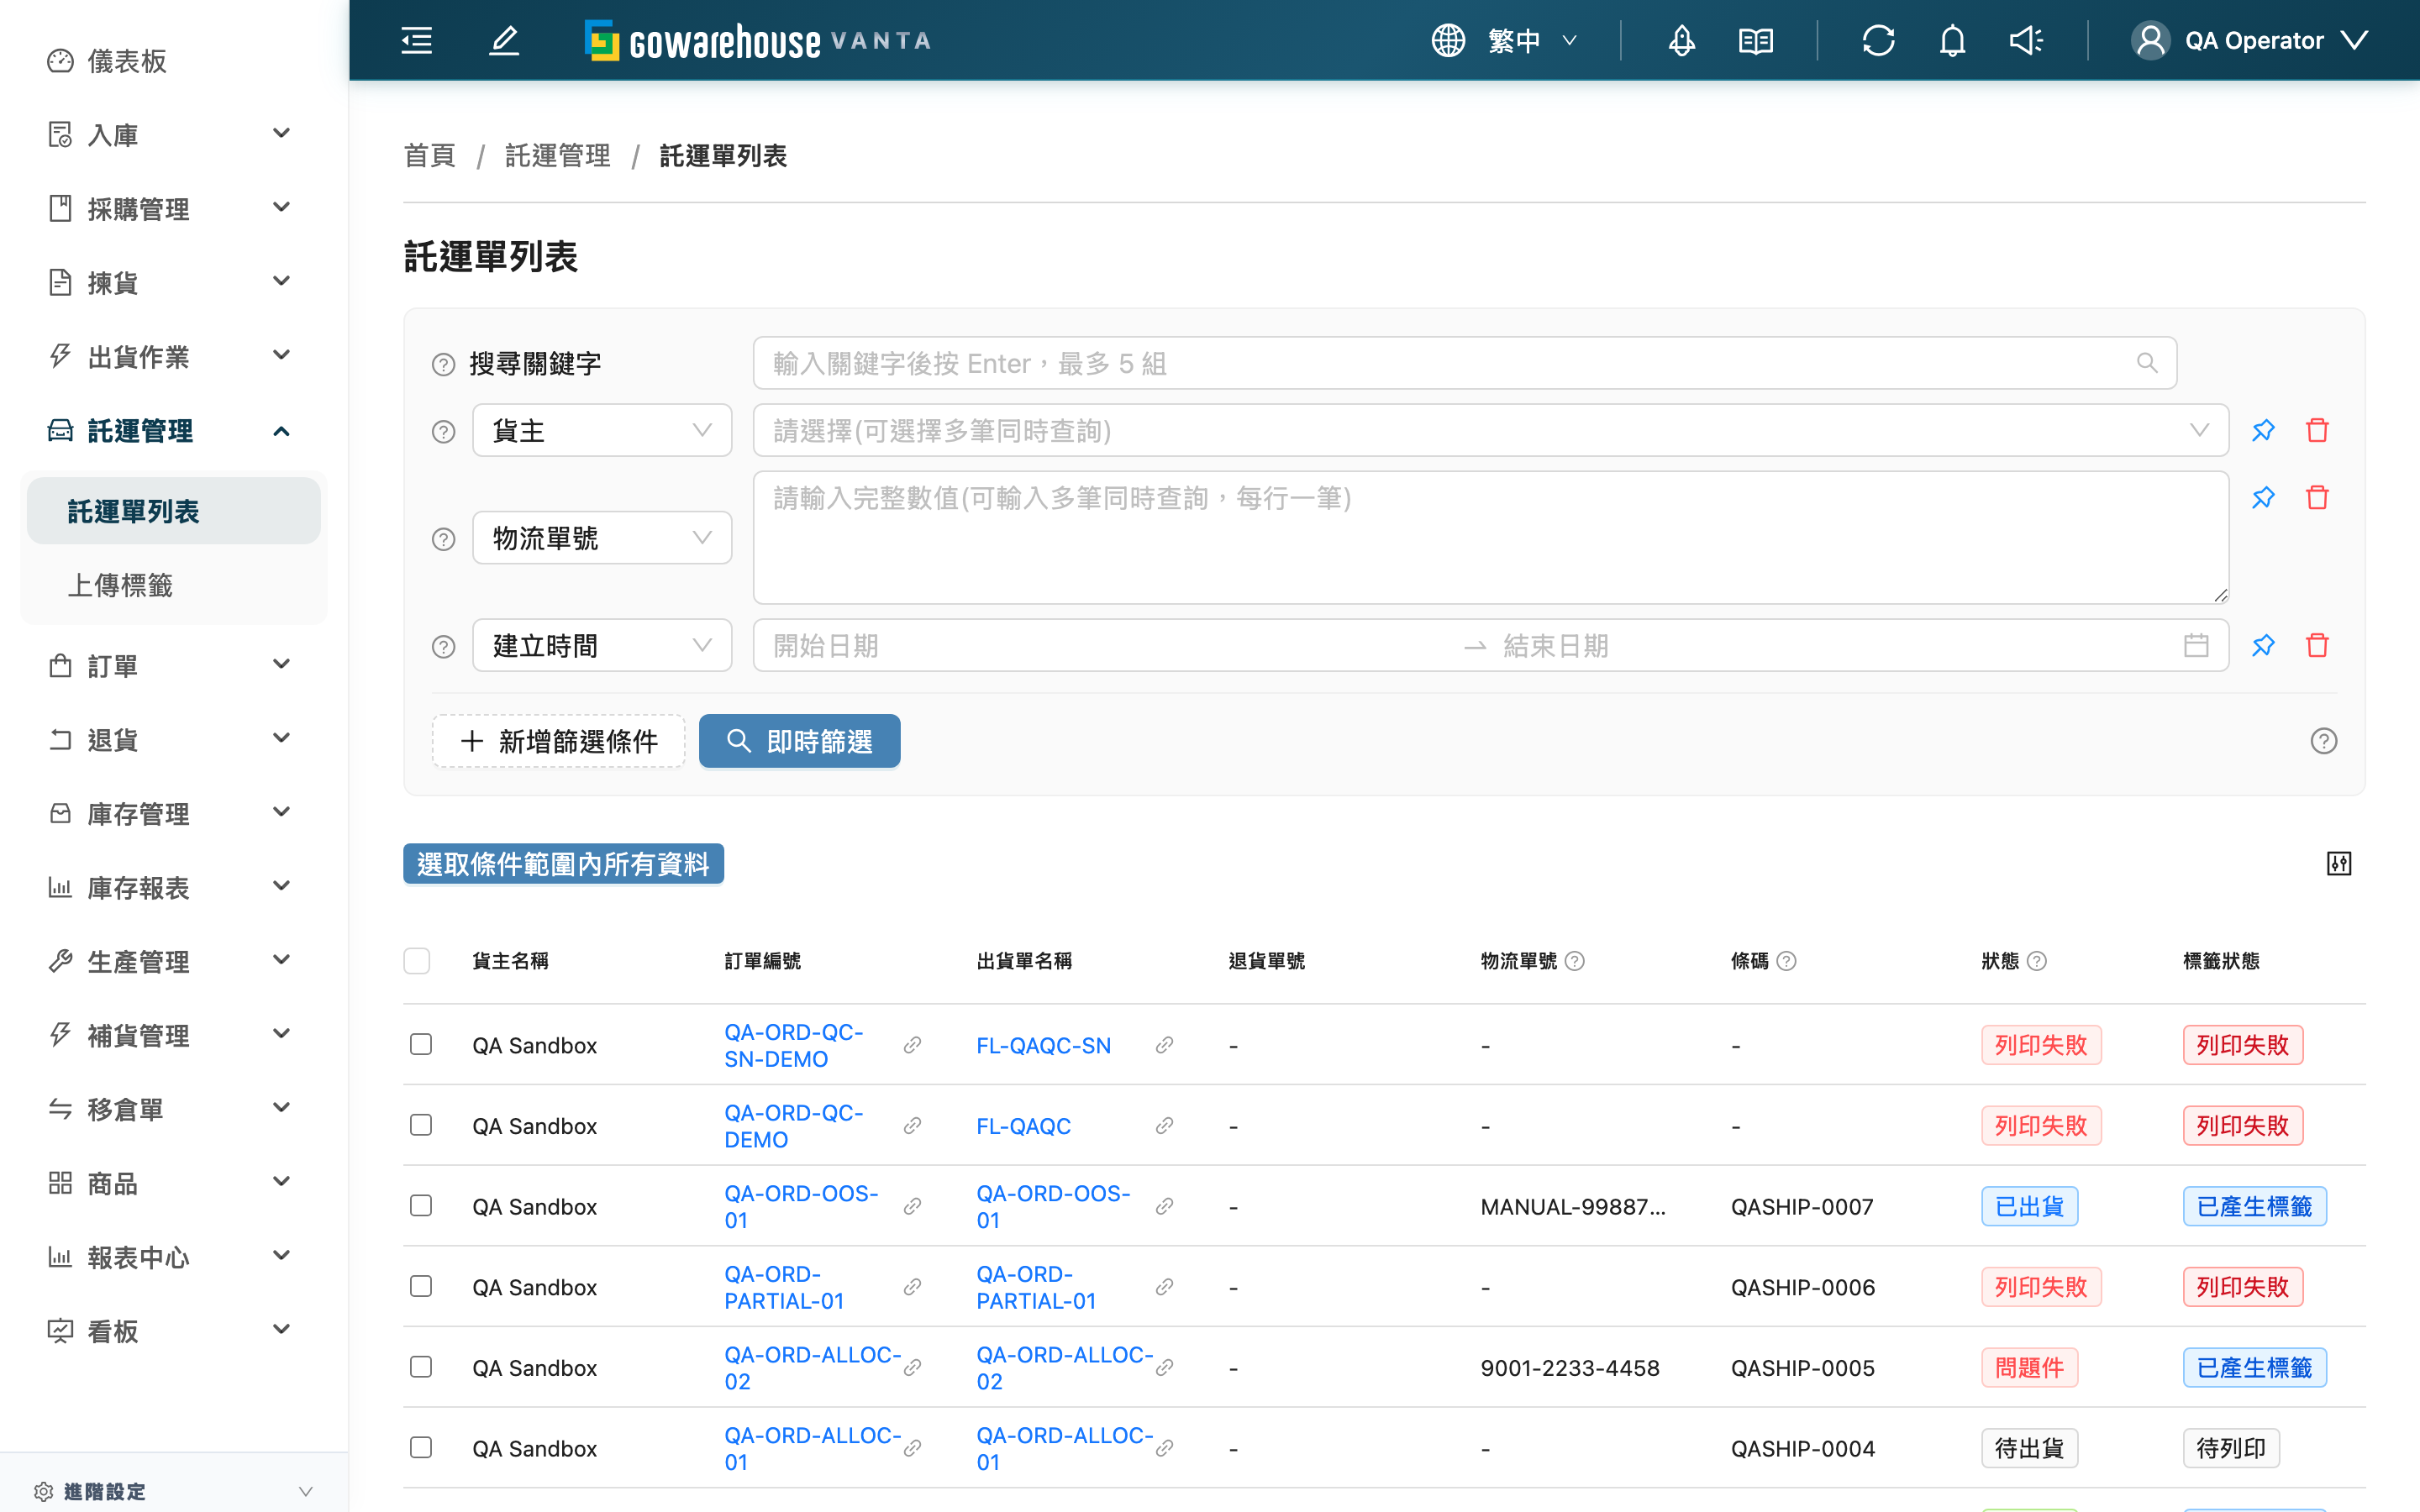Focus the 物流單號 multi-line textarea
The height and width of the screenshot is (1512, 2420).
tap(1490, 537)
